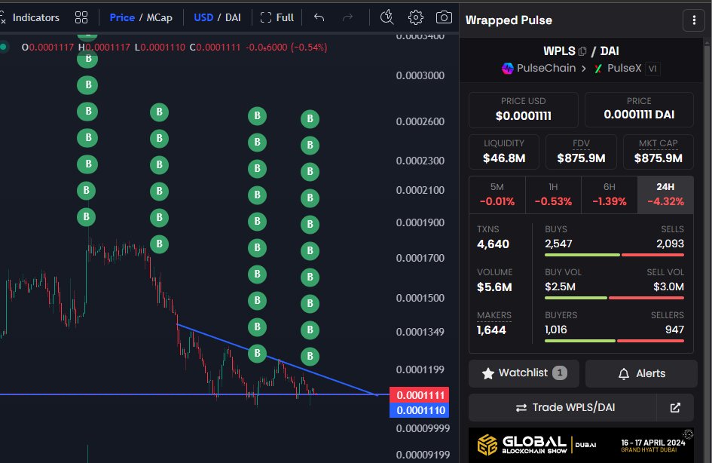Select the 24H timeframe tab

[665, 195]
